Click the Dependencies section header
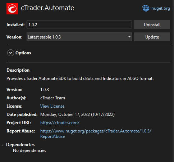 pos(20,145)
